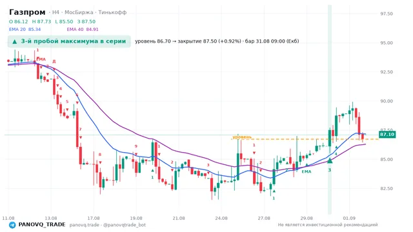The height and width of the screenshot is (232, 413).
Task: Click the 13.08 date label
Action: 51,218
